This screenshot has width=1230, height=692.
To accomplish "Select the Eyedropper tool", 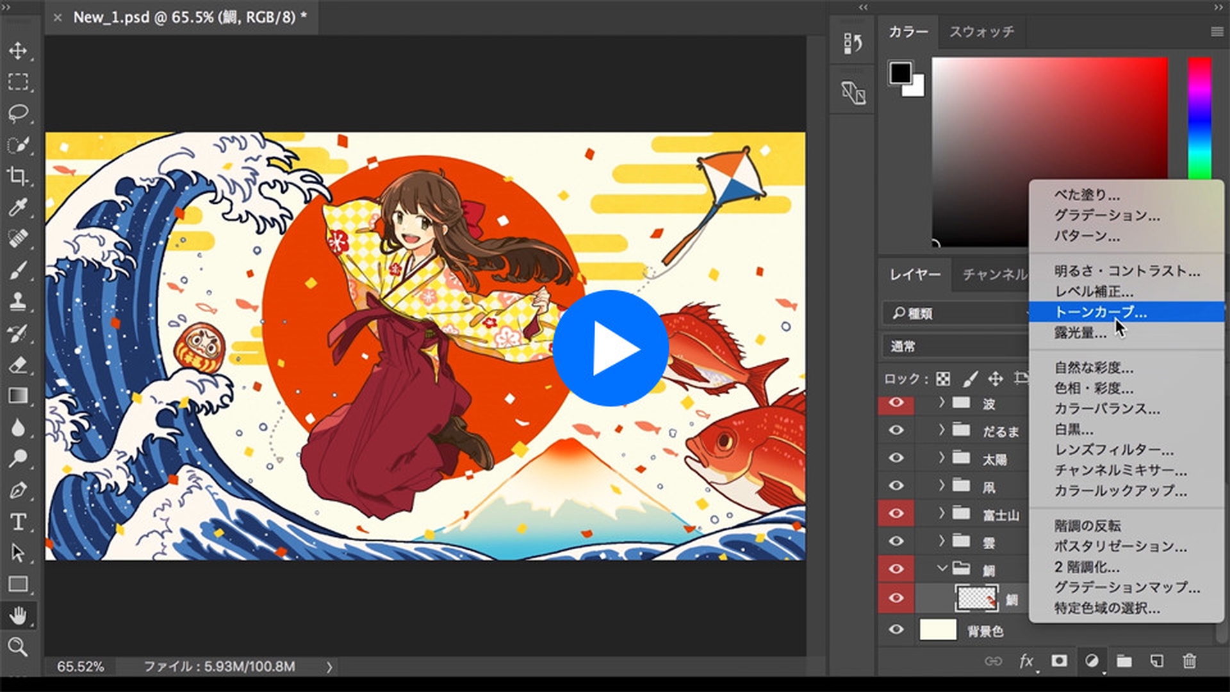I will pos(18,207).
